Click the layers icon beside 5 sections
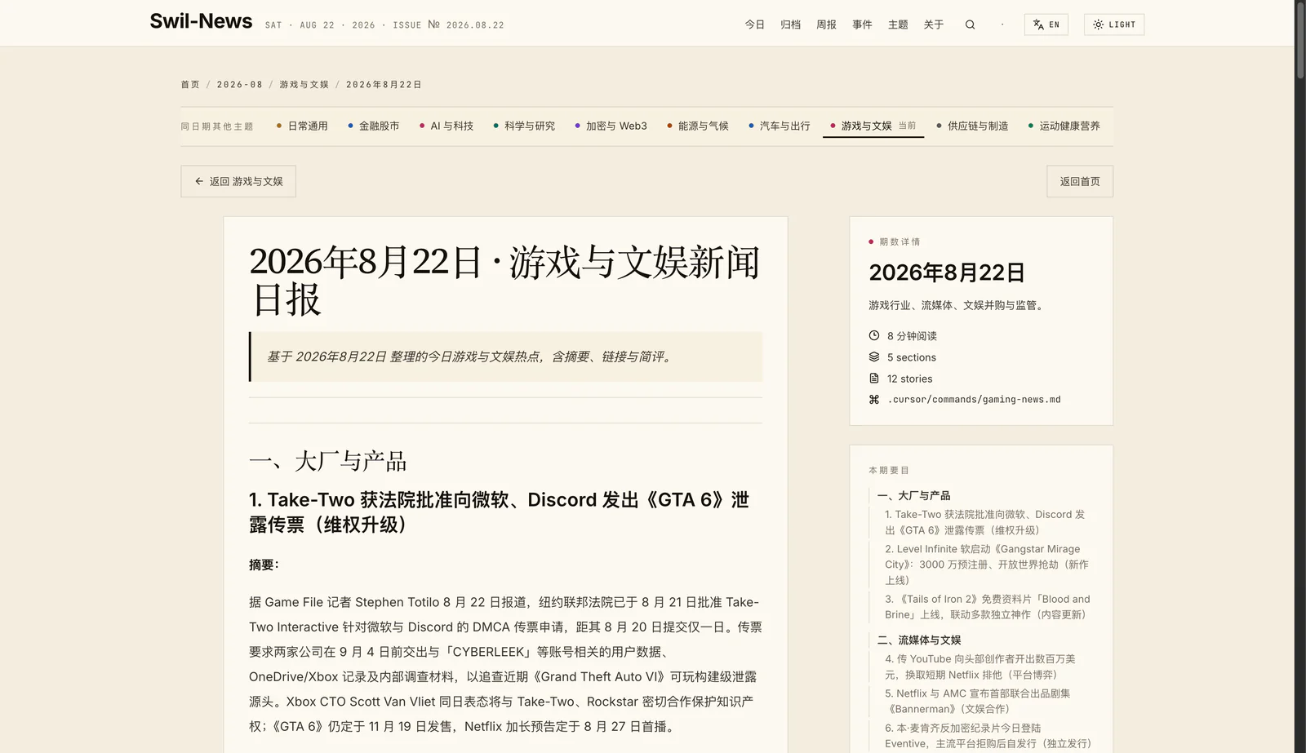Image resolution: width=1306 pixels, height=753 pixels. [874, 357]
